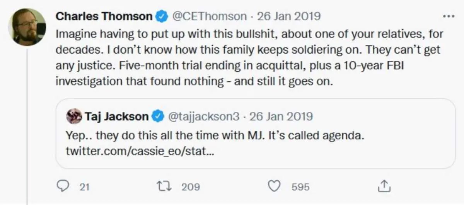This screenshot has width=464, height=205.
Task: Like the tweet with the heart icon
Action: (274, 187)
